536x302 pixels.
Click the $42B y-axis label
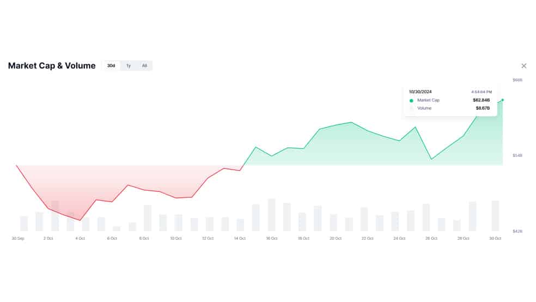517,232
